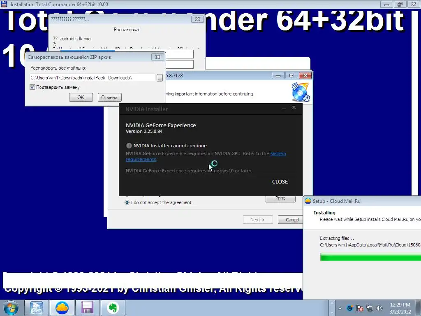Select I do not accept the agreement
This screenshot has width=421, height=316.
tap(127, 202)
